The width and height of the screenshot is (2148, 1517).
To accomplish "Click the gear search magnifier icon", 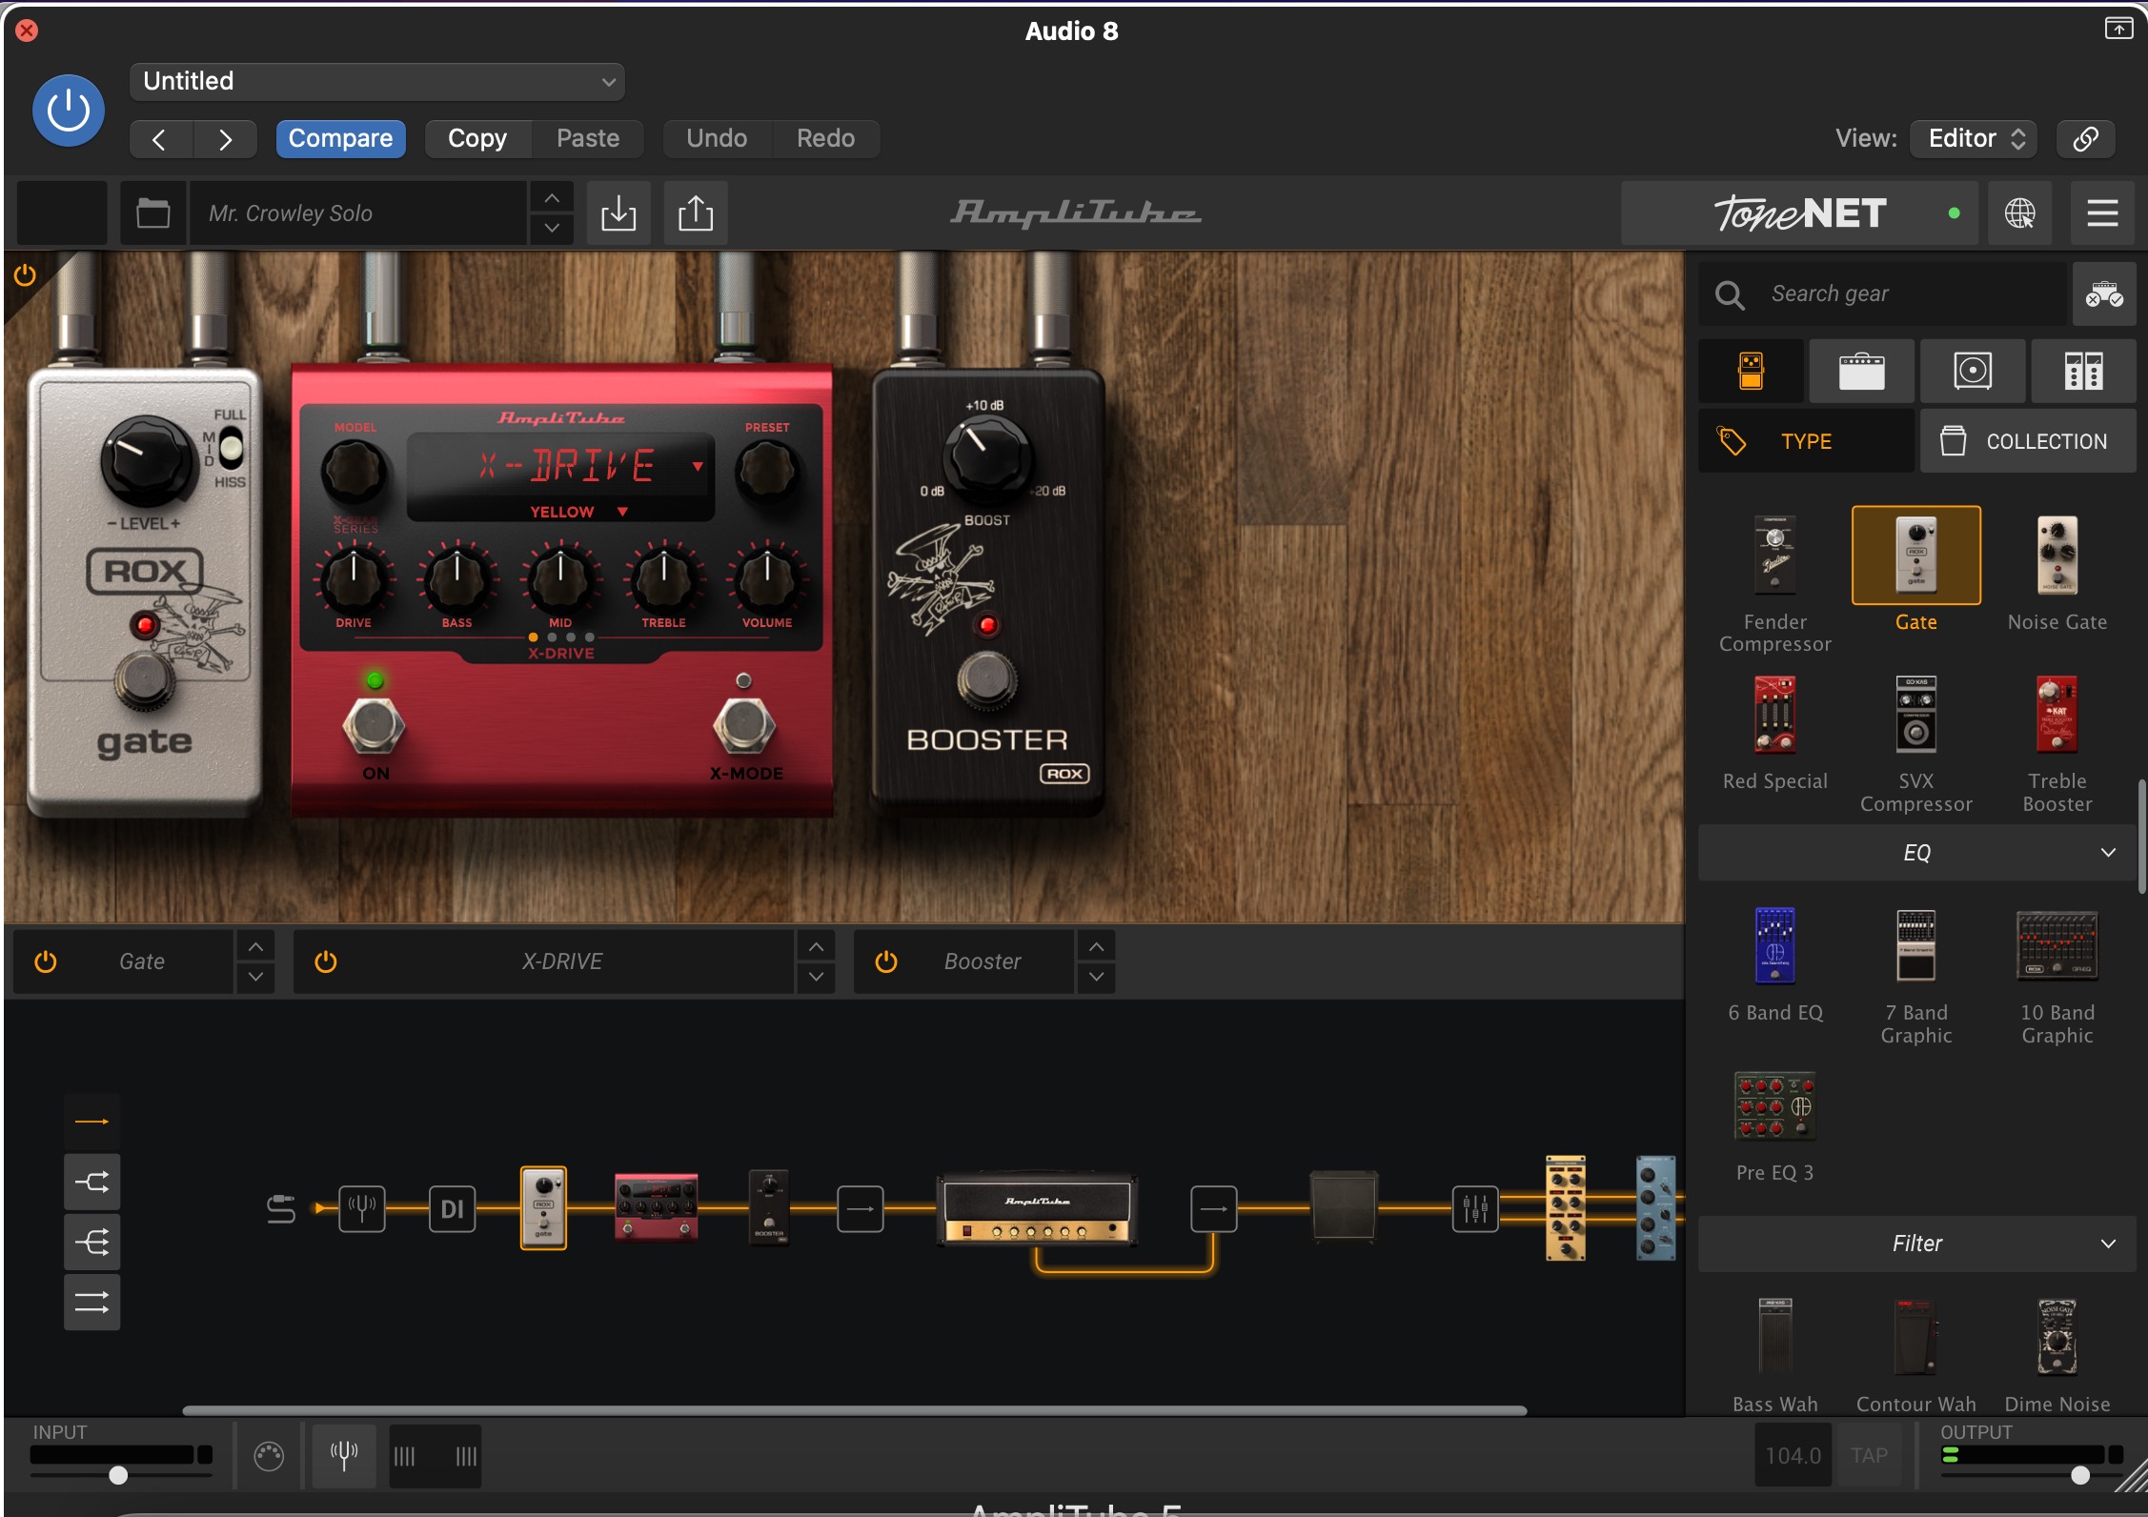I will point(1730,294).
